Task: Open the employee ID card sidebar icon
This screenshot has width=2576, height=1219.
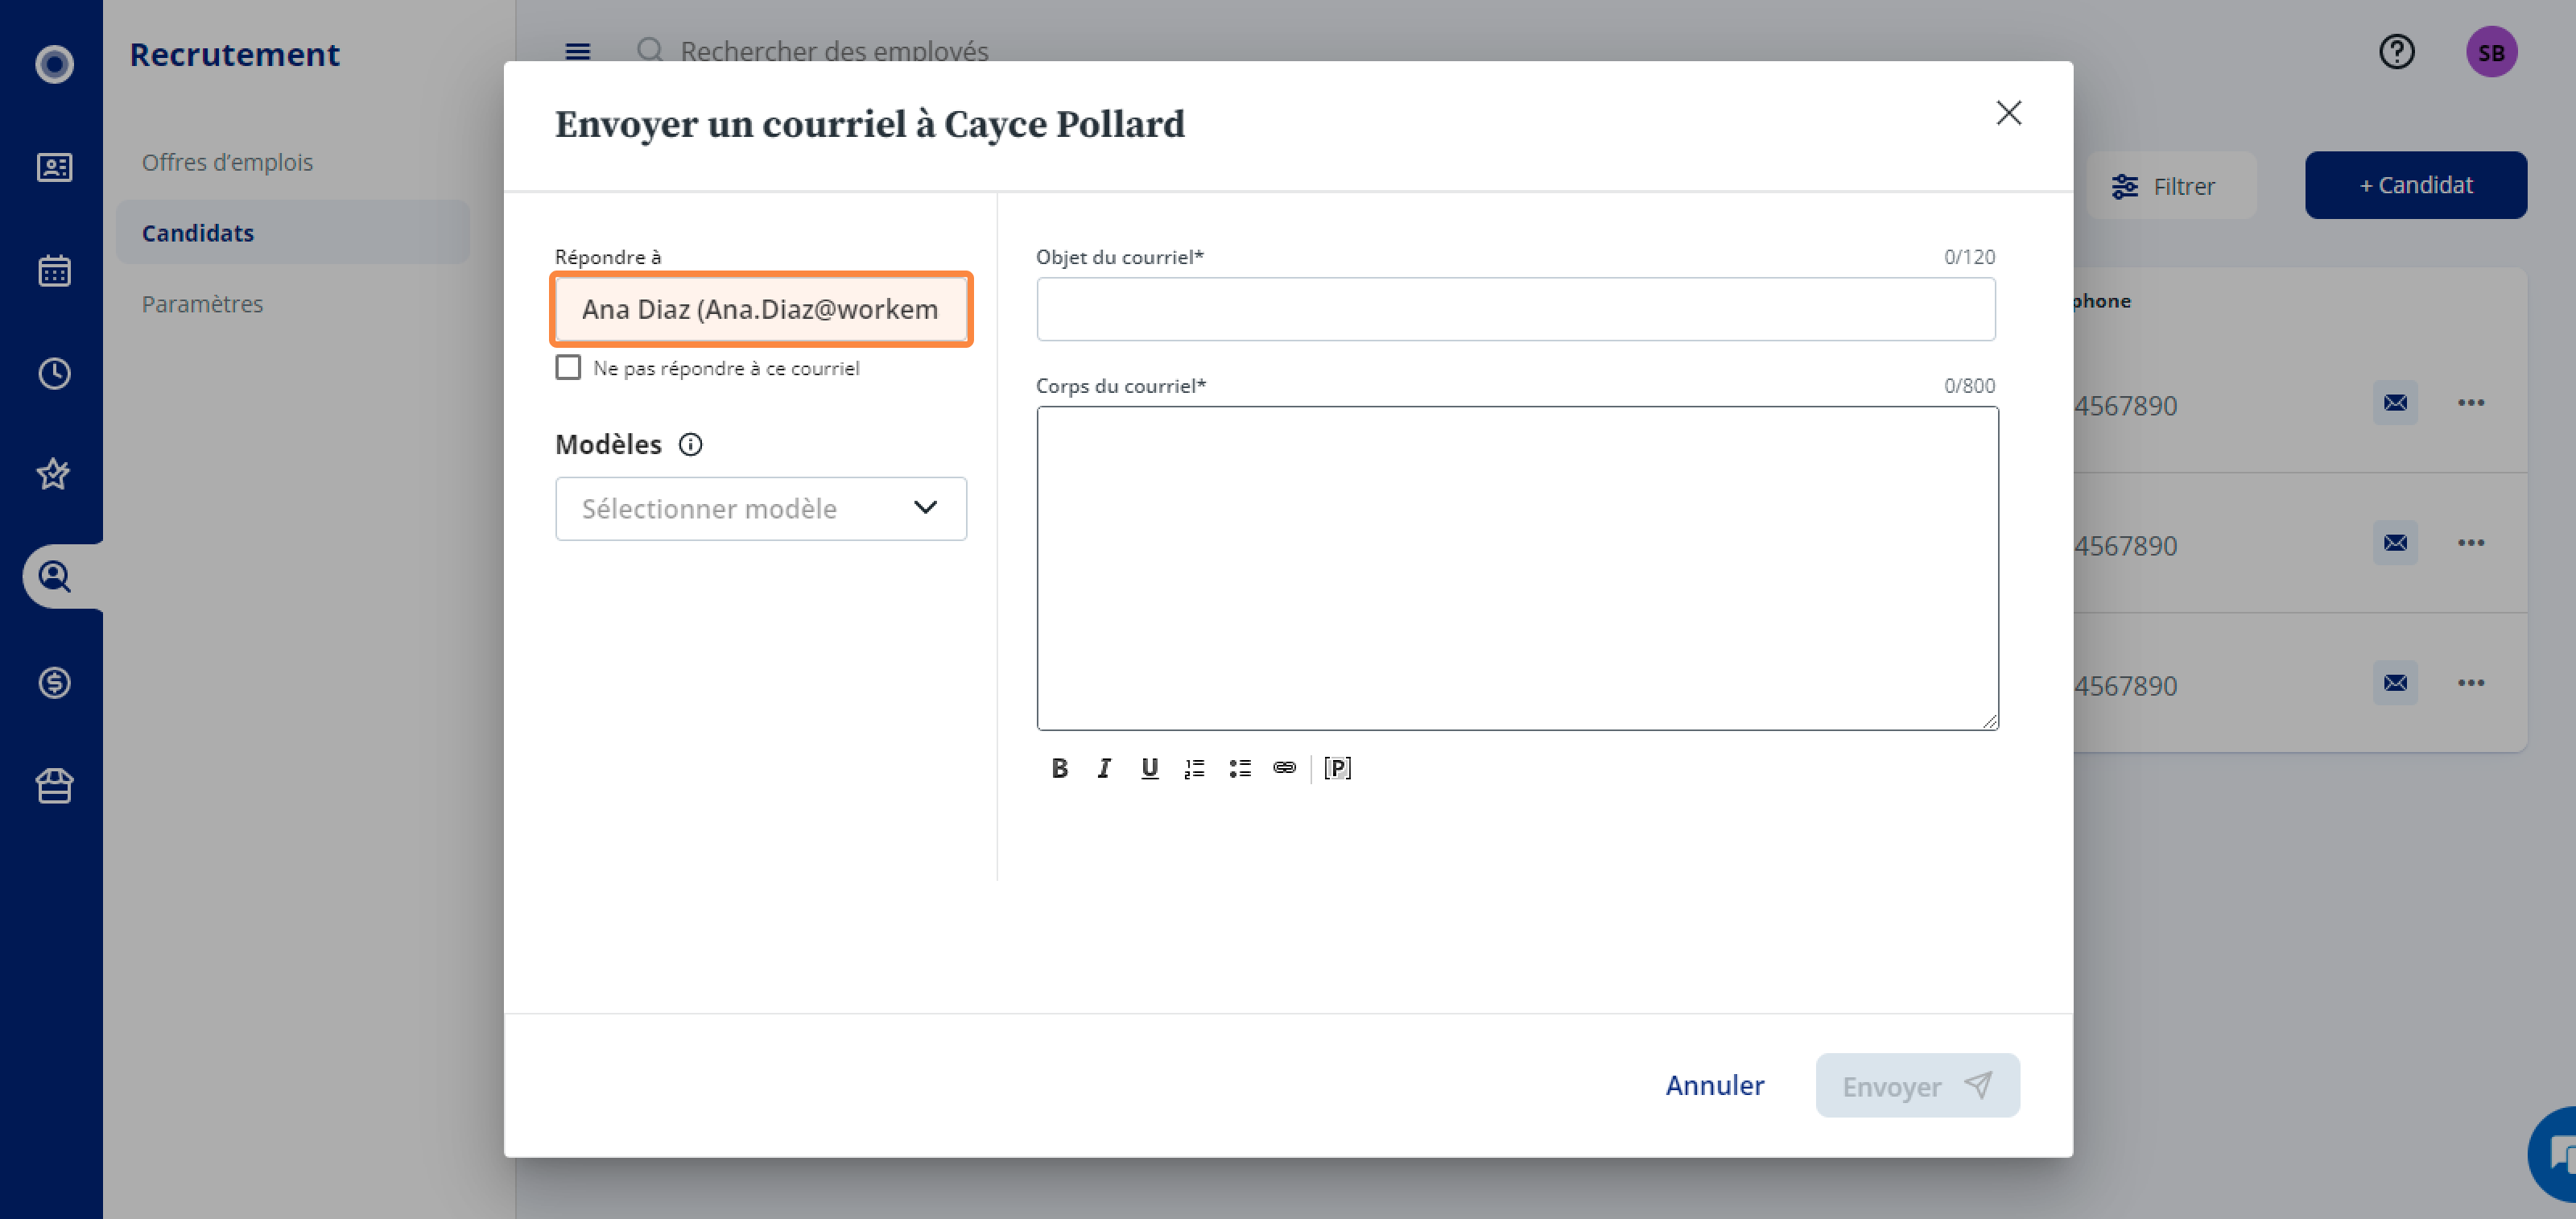Action: [54, 168]
